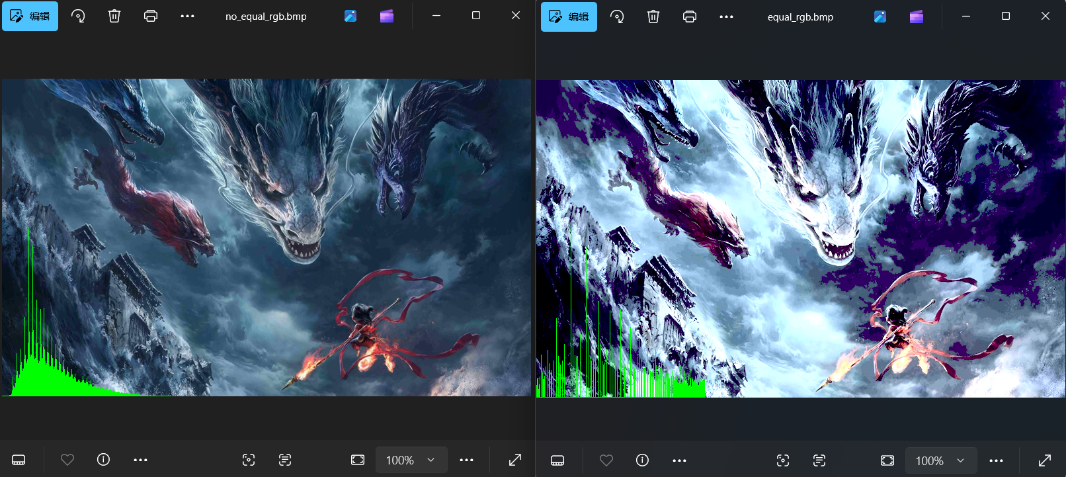Open top toolbar more options in no_equal_rgb.bmp window
The width and height of the screenshot is (1066, 477).
tap(187, 16)
